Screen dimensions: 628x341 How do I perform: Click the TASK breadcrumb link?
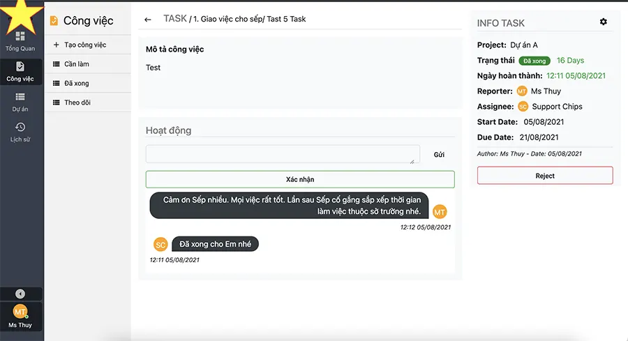[x=175, y=18]
